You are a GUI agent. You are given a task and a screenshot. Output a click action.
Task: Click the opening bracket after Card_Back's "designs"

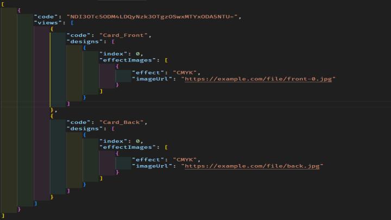point(113,128)
